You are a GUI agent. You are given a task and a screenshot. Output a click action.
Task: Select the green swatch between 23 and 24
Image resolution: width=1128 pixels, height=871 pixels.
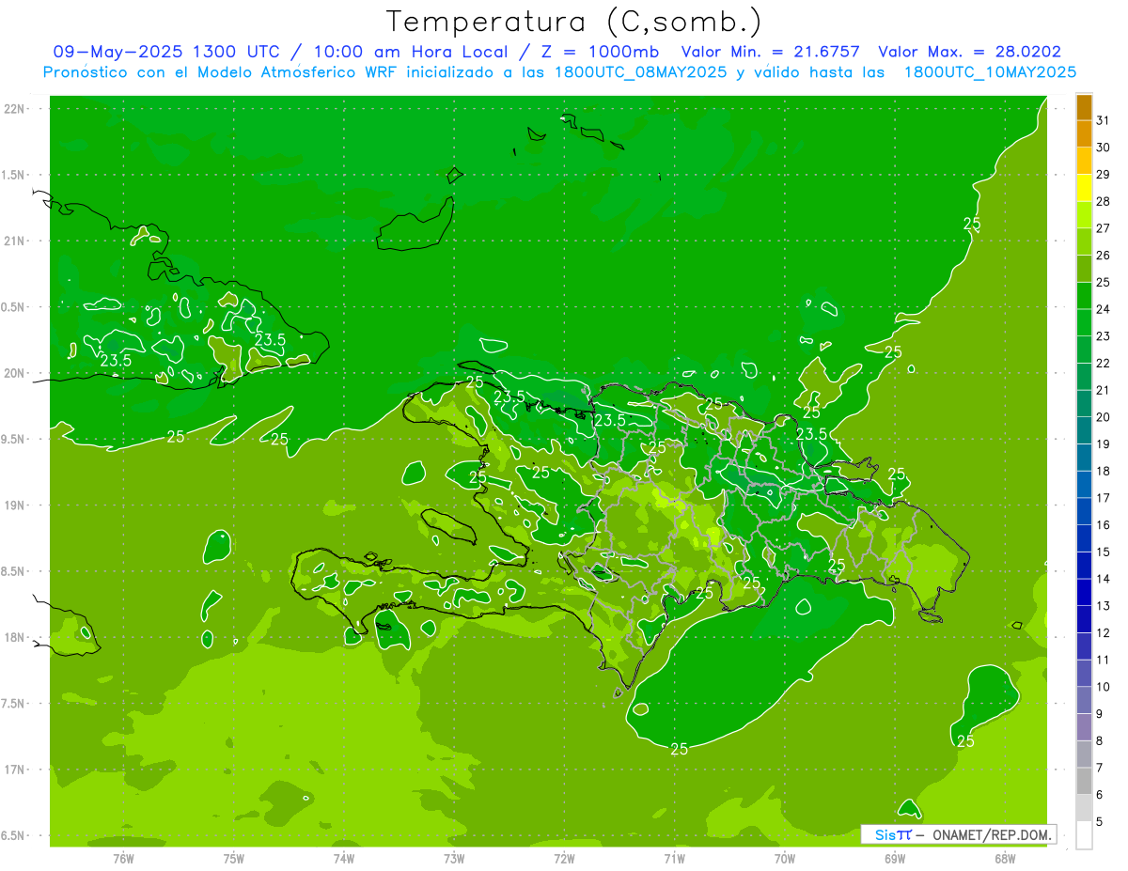pos(1085,323)
